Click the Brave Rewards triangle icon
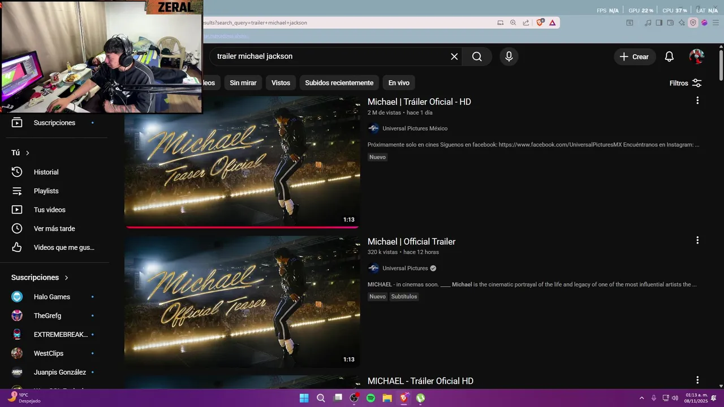 tap(552, 23)
